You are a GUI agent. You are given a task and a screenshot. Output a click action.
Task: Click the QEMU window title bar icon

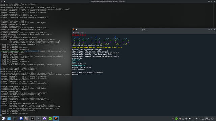(74, 30)
